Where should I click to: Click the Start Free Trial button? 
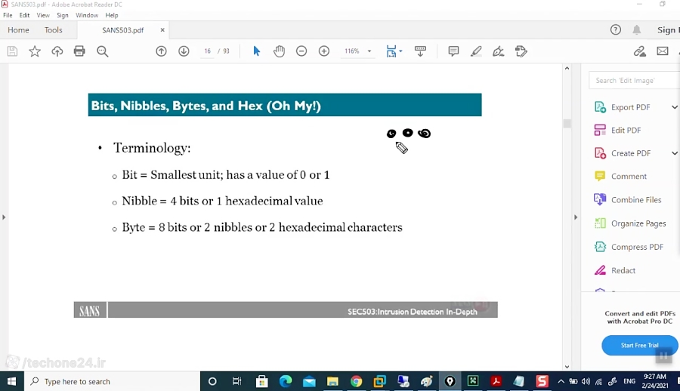[639, 345]
